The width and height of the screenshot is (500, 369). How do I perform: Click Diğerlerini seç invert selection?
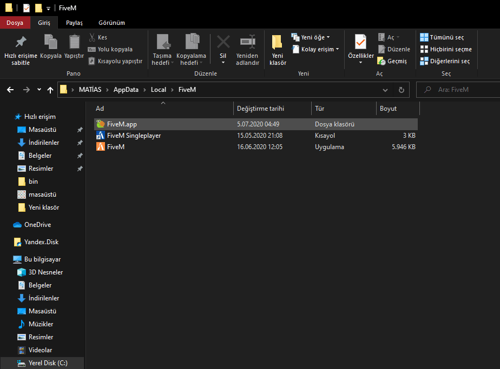(445, 61)
